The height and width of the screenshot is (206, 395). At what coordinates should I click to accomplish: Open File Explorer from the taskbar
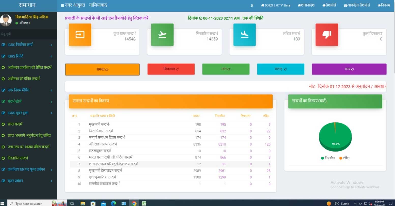pyautogui.click(x=83, y=203)
